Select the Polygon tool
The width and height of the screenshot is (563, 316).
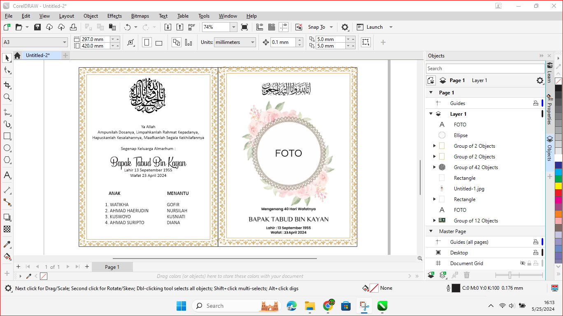coord(7,160)
